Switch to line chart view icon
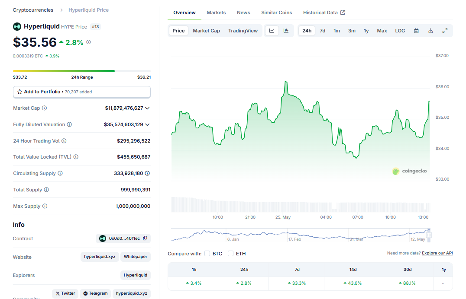Viewport: 466px width, 299px height. [x=272, y=31]
